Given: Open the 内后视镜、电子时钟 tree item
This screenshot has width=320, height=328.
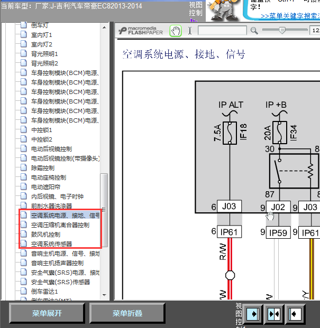Looking at the screenshot, I should [x=57, y=196].
